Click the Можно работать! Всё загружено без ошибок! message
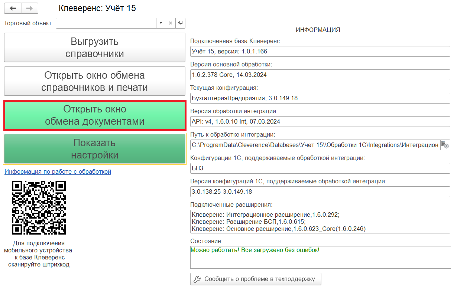The width and height of the screenshot is (457, 288). (255, 250)
